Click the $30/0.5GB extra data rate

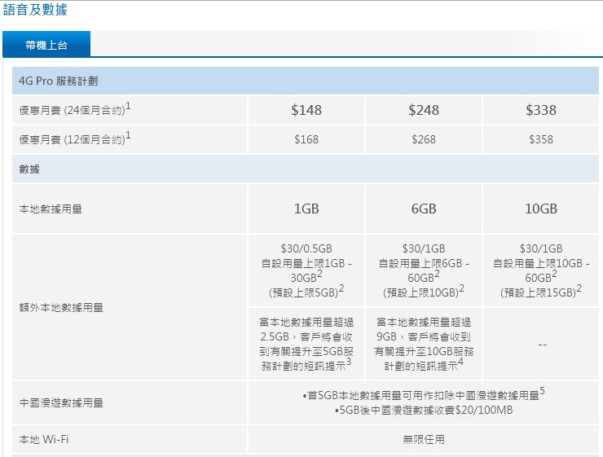coord(306,248)
